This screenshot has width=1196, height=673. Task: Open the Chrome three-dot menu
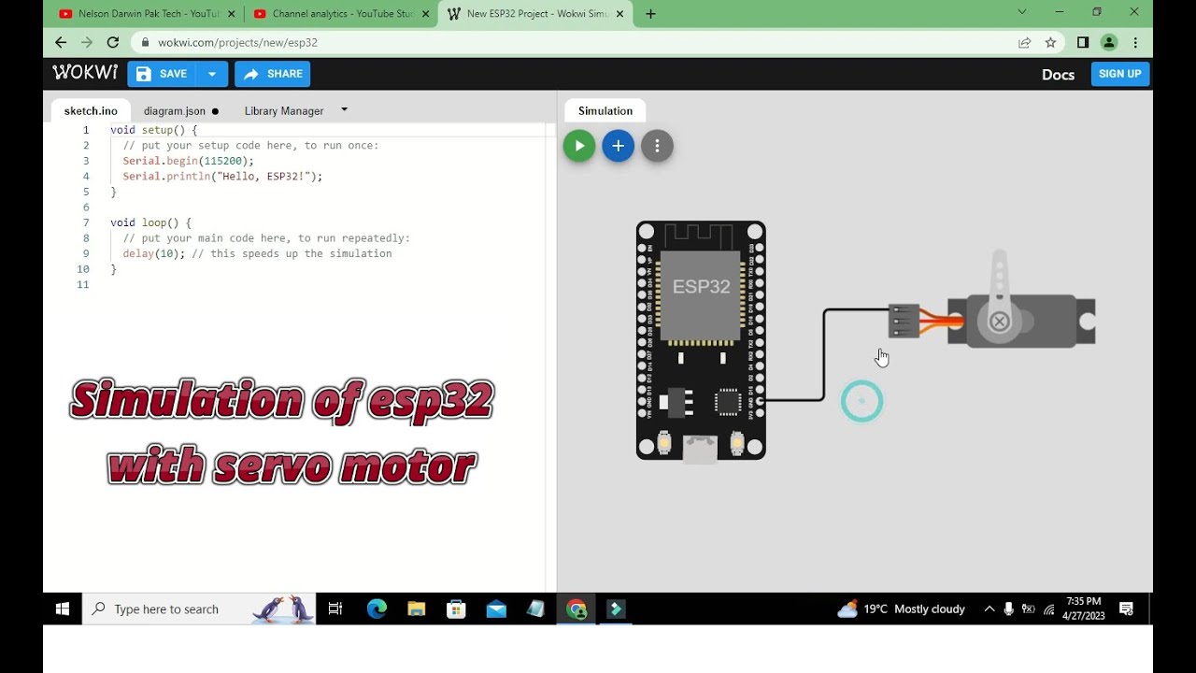tap(1135, 42)
